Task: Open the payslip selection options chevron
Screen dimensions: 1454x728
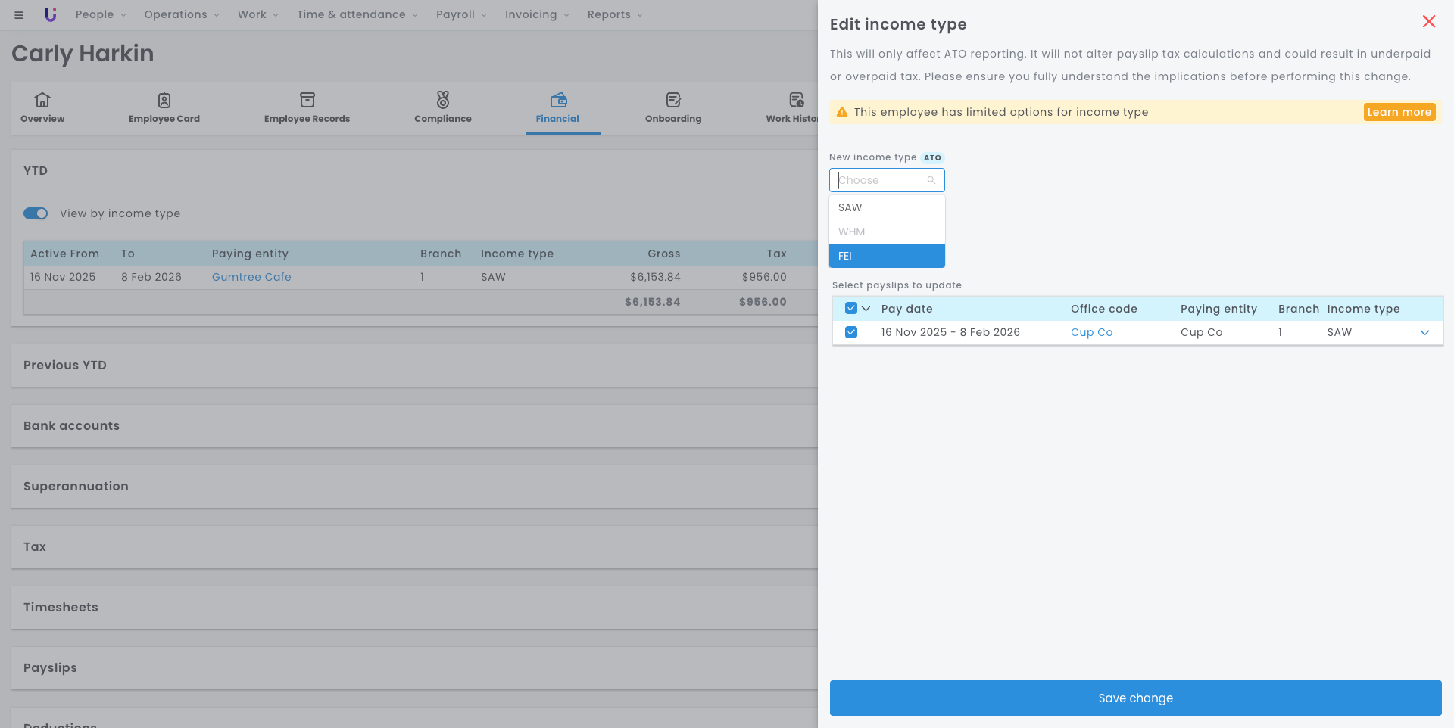Action: pos(866,308)
